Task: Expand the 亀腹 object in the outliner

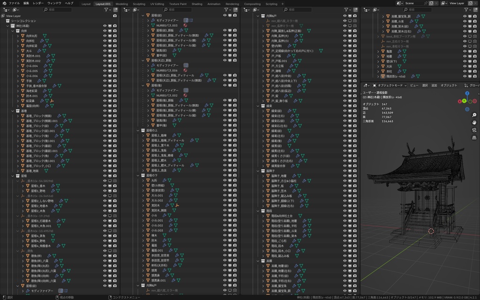Action: (378, 52)
